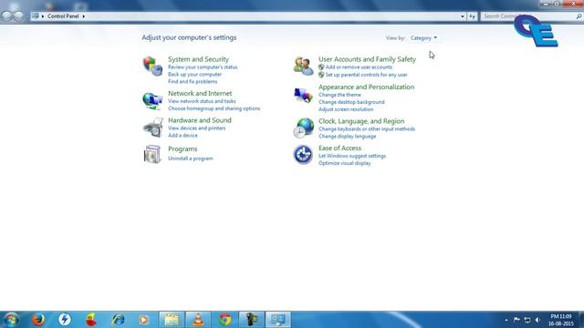The height and width of the screenshot is (328, 584).
Task: Click the network tray icon
Action: point(527,320)
